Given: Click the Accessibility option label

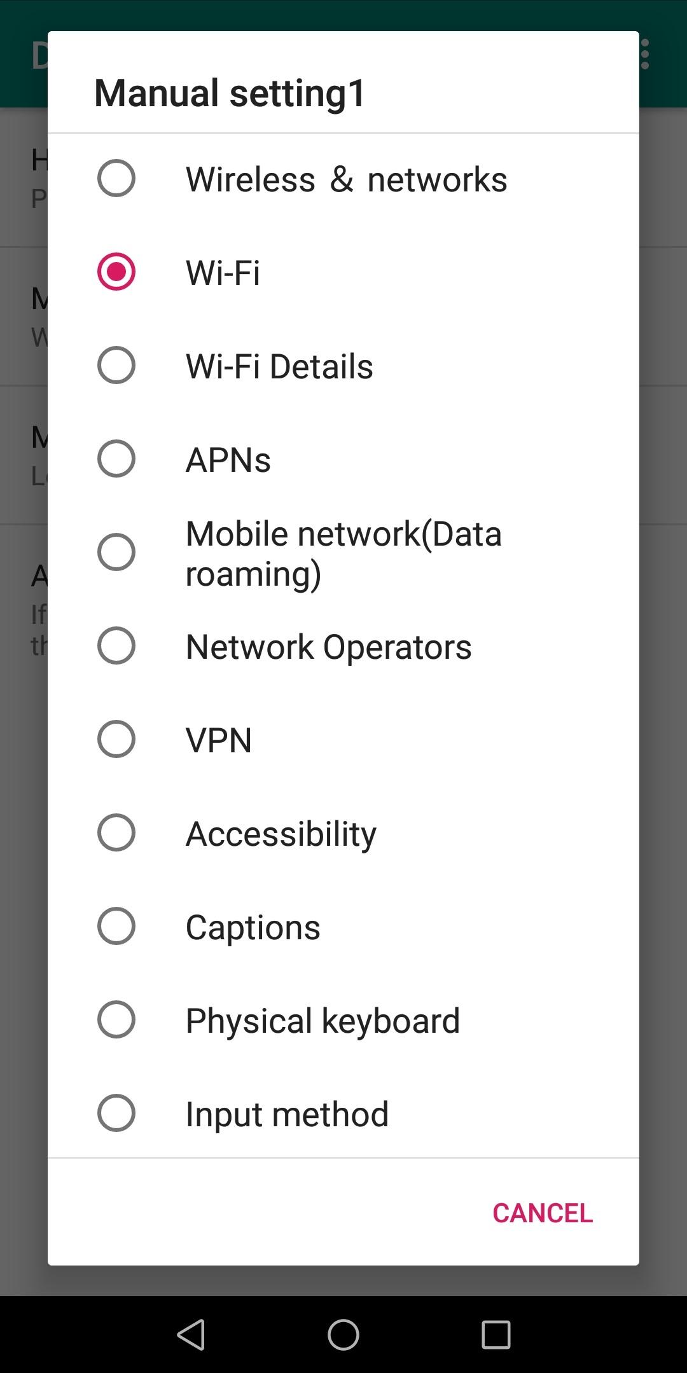Looking at the screenshot, I should (x=281, y=834).
